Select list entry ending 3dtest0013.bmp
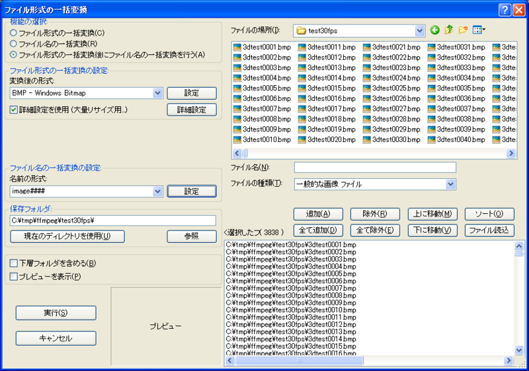This screenshot has height=371, width=529. (291, 332)
